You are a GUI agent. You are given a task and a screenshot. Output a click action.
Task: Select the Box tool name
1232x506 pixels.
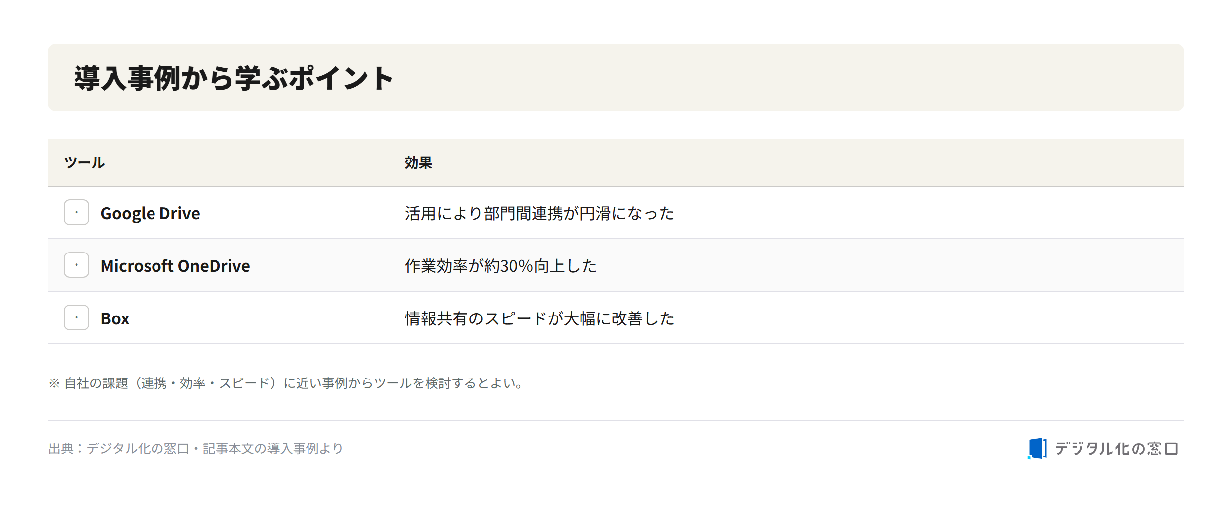pos(115,318)
